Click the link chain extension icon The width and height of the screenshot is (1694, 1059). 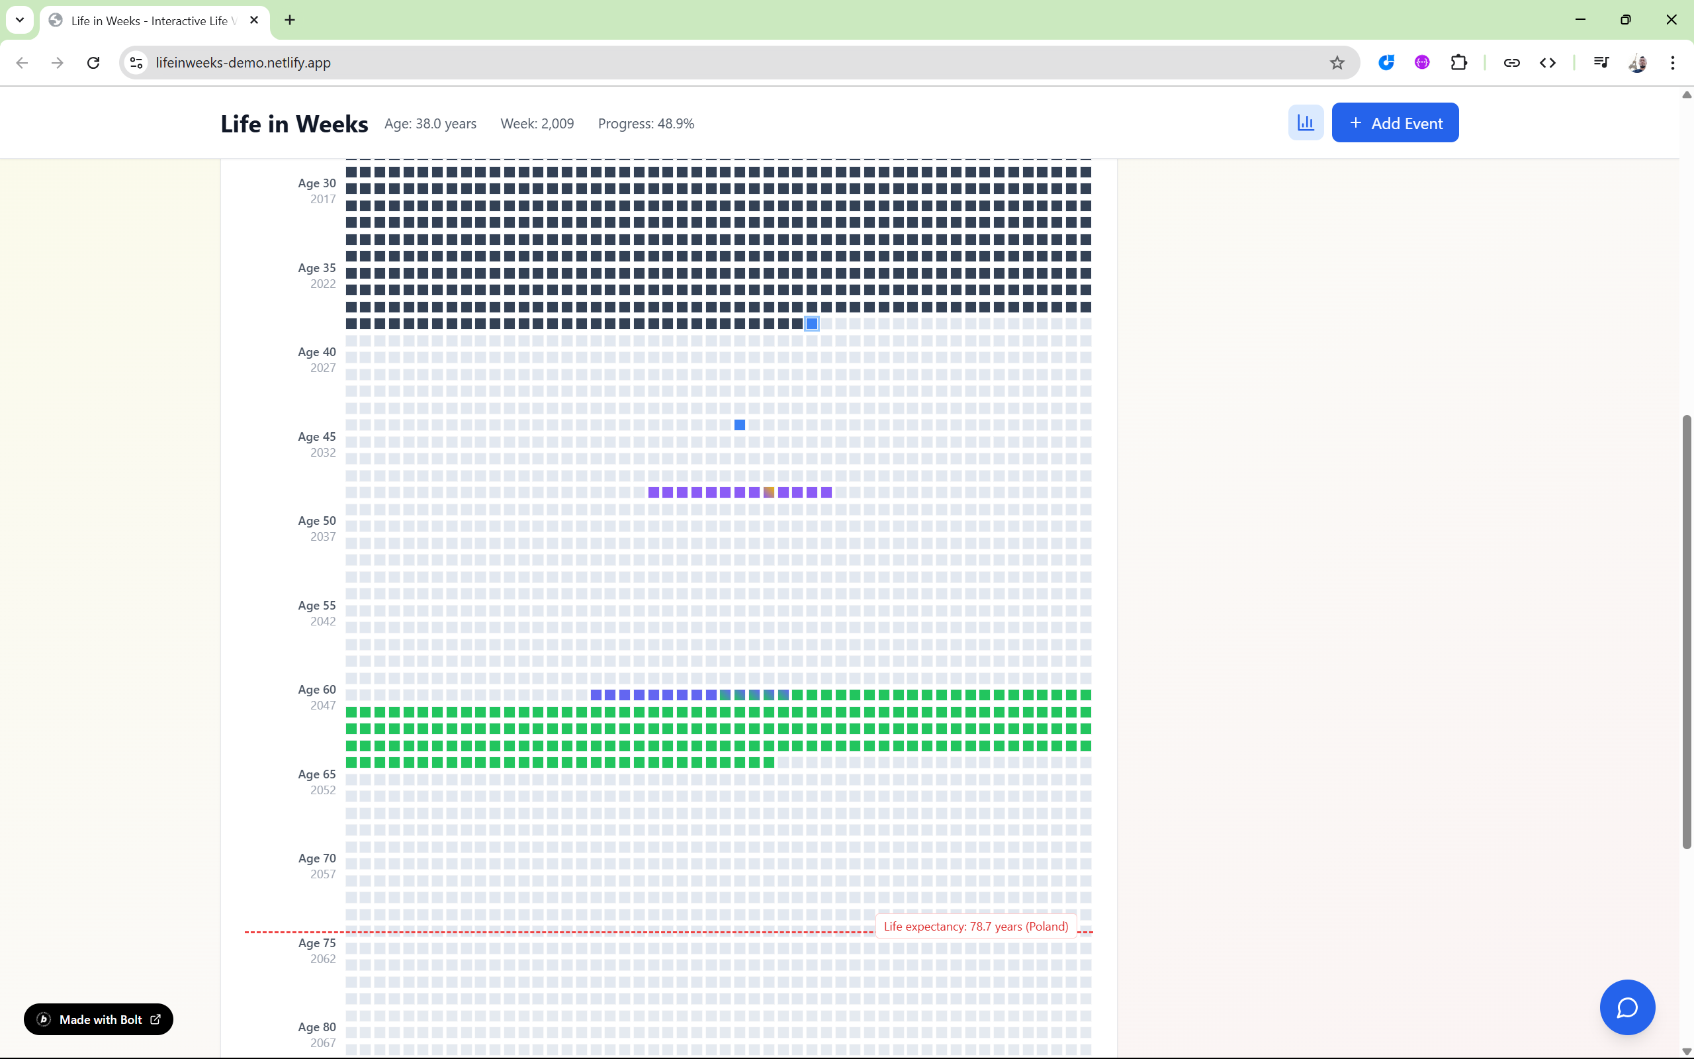[1511, 63]
